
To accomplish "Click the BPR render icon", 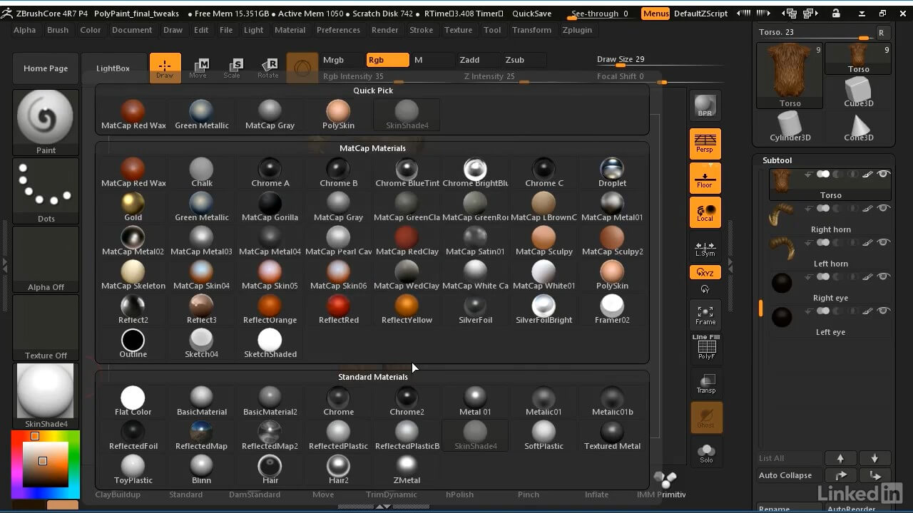I will 705,105.
